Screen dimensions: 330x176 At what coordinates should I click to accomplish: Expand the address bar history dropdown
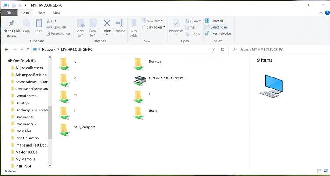pos(213,49)
